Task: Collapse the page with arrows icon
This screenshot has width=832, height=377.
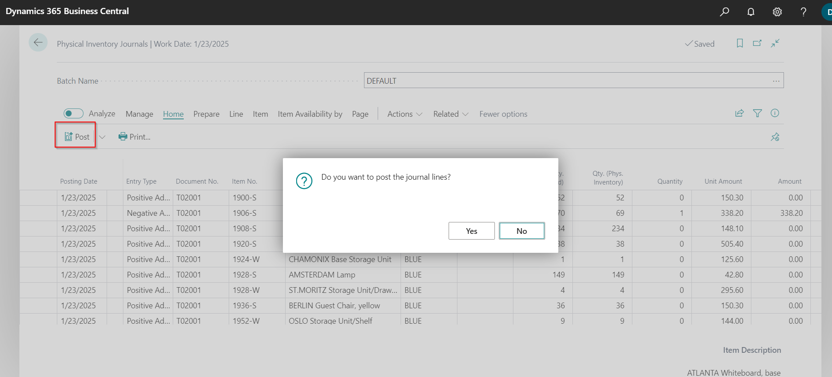Action: click(x=775, y=43)
